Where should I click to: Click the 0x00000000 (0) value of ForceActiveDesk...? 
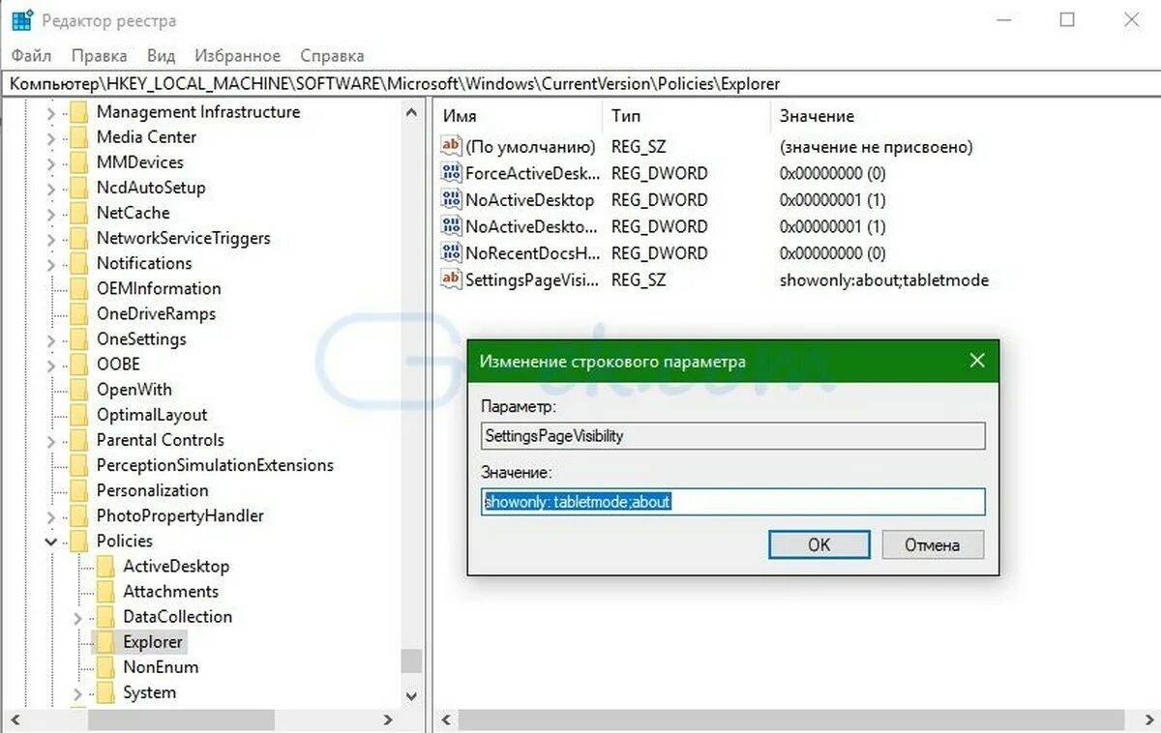click(832, 174)
